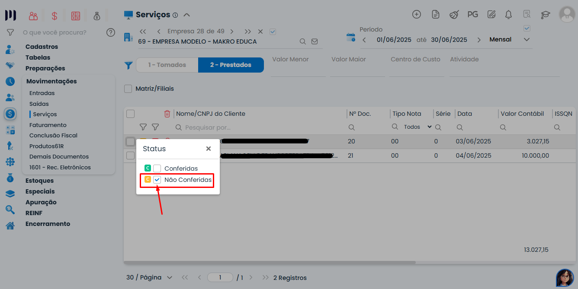The height and width of the screenshot is (289, 578).
Task: Click the Centro de Custo filter field
Action: click(417, 66)
